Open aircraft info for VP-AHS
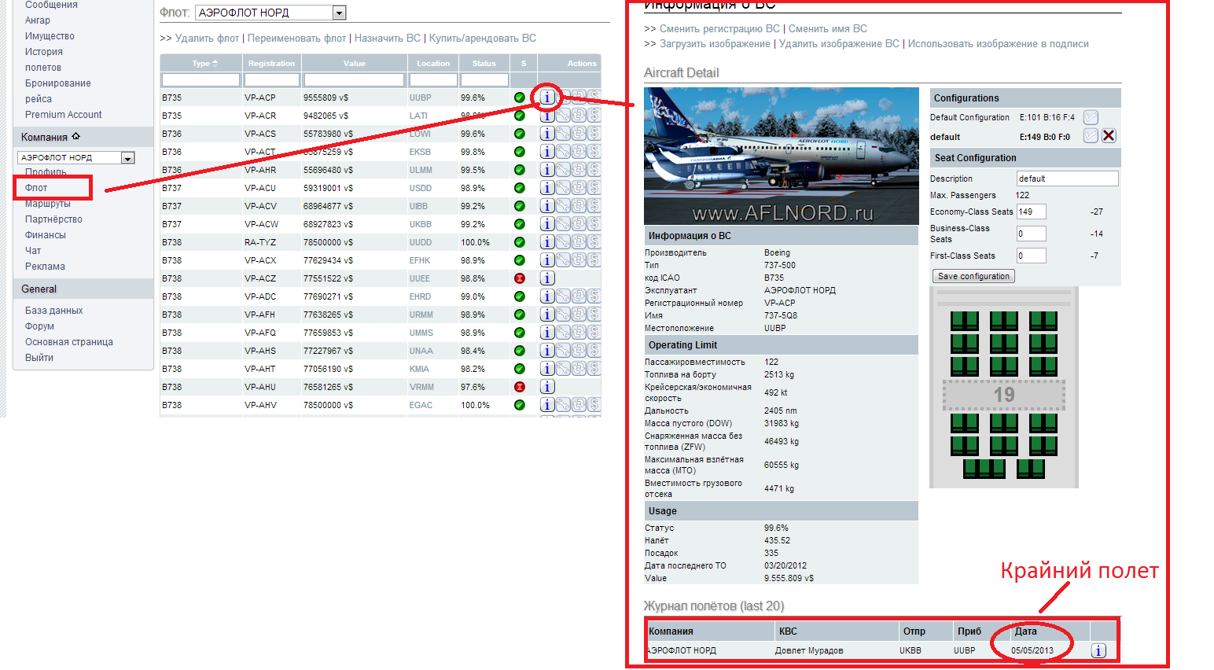 [x=547, y=351]
